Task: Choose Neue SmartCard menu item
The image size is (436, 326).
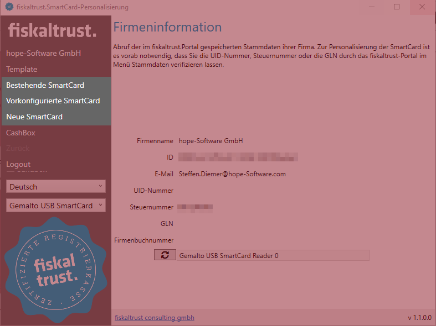Action: [x=34, y=117]
